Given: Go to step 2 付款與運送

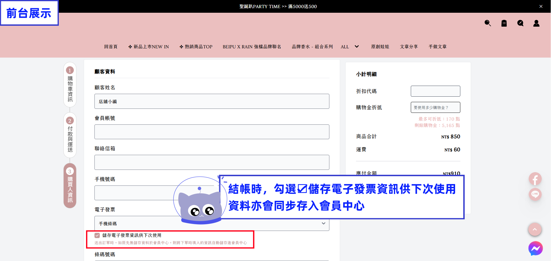Looking at the screenshot, I should (70, 135).
